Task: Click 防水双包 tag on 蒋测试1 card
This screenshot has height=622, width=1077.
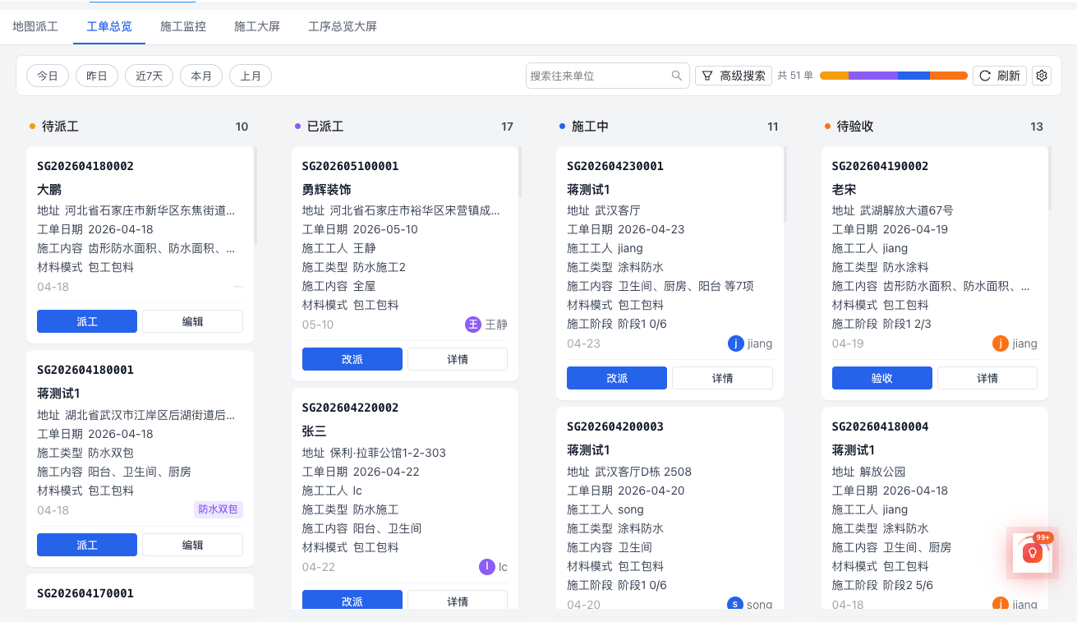Action: (219, 509)
